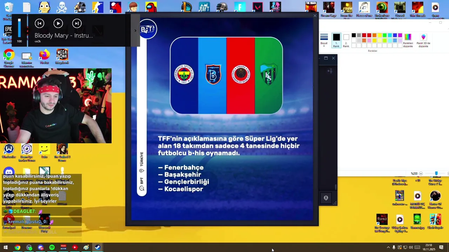This screenshot has height=252, width=449.
Task: Open Voicemeeter from the taskbar
Action: [x=63, y=247]
